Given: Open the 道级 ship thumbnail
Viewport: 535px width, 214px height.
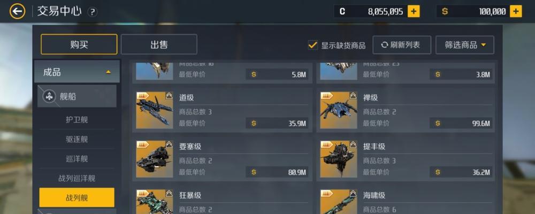Looking at the screenshot, I should (x=155, y=110).
